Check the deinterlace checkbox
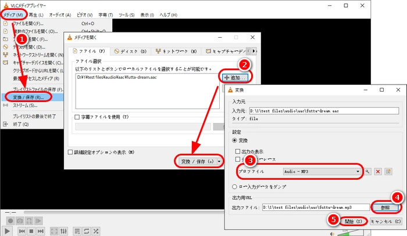407x236 pixels. tap(237, 159)
